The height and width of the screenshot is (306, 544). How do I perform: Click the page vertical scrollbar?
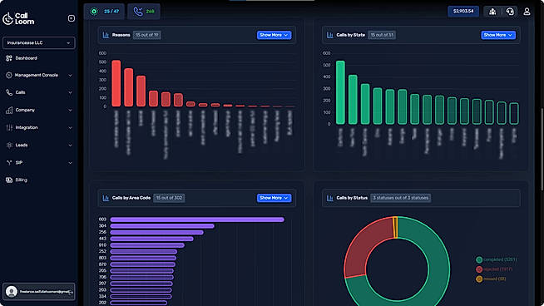coord(542,149)
